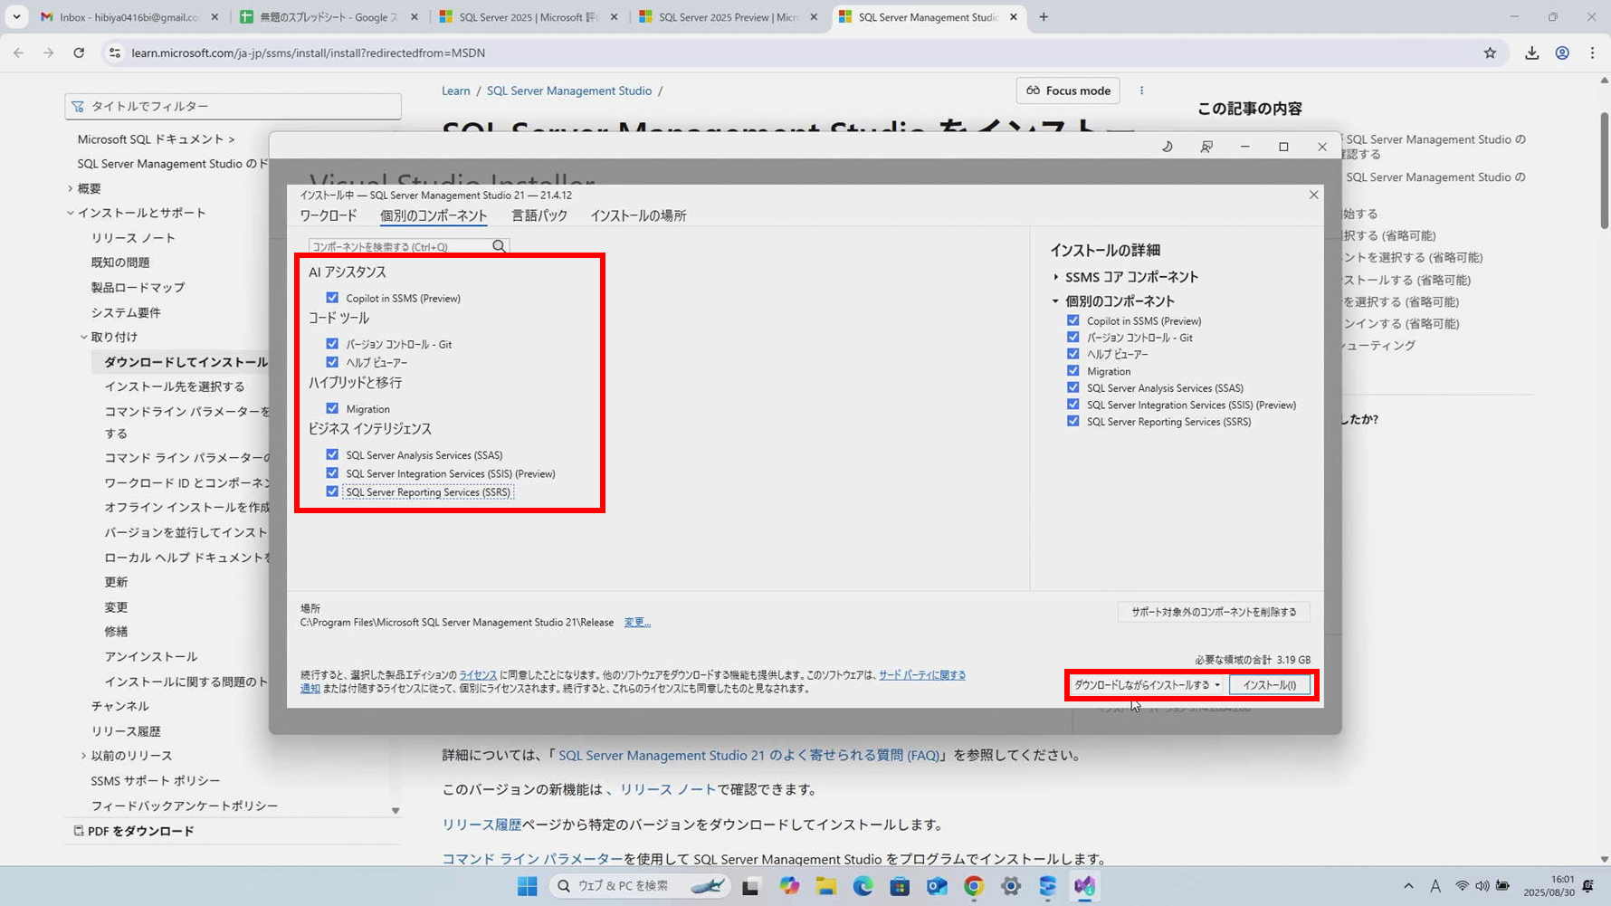Uncheck SQL Server Reporting Services (SSRS)

(332, 491)
